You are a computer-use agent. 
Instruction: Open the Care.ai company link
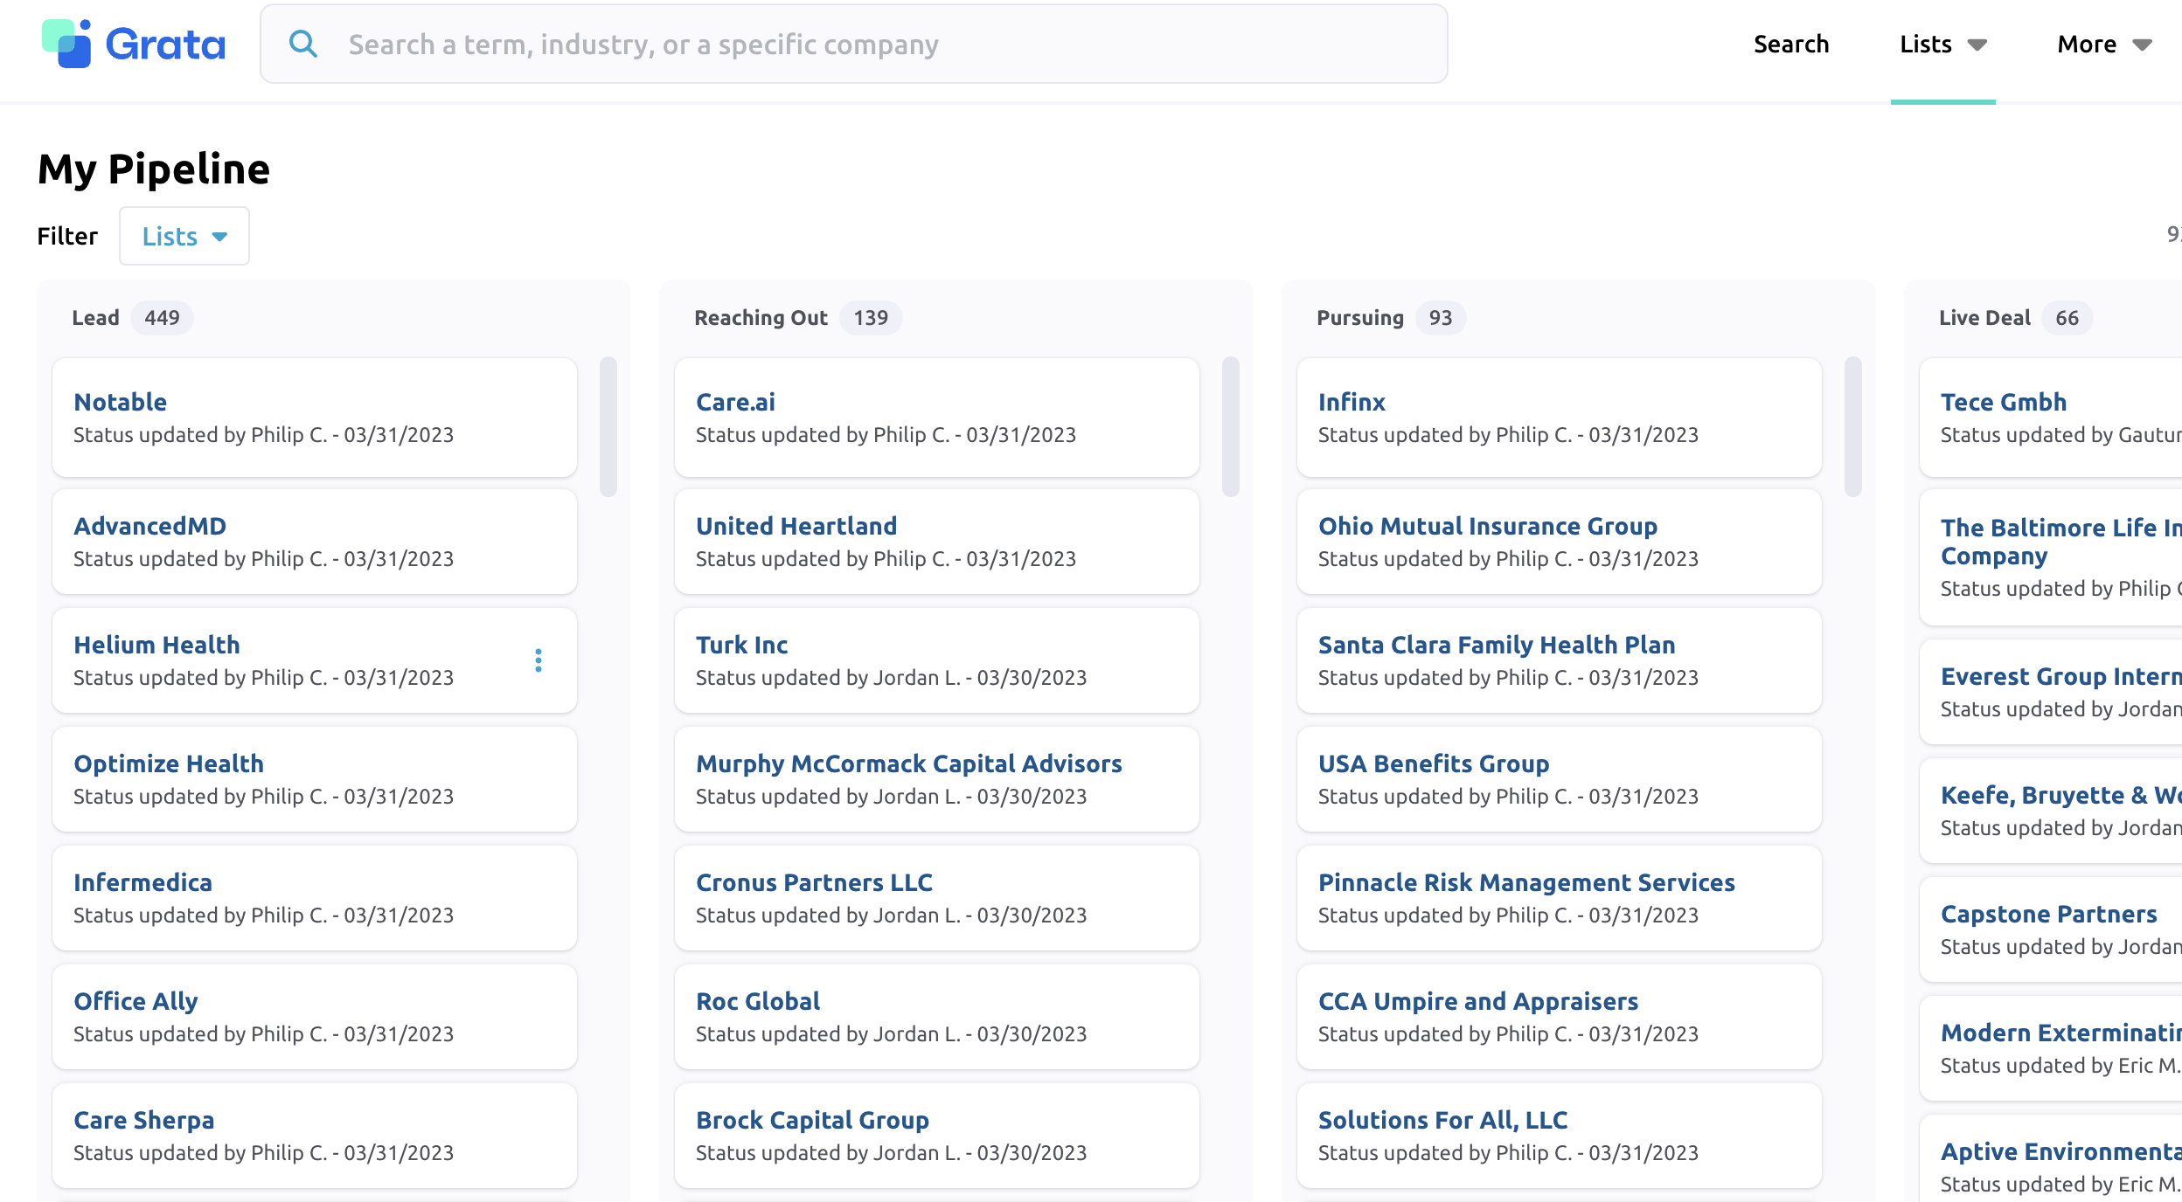(735, 402)
